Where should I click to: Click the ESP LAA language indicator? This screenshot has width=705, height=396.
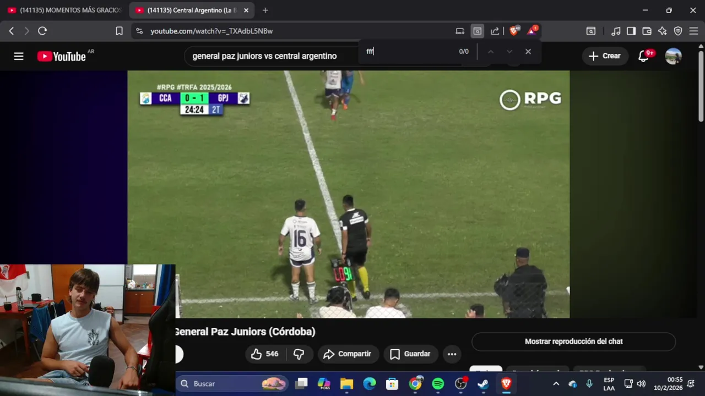pos(609,384)
